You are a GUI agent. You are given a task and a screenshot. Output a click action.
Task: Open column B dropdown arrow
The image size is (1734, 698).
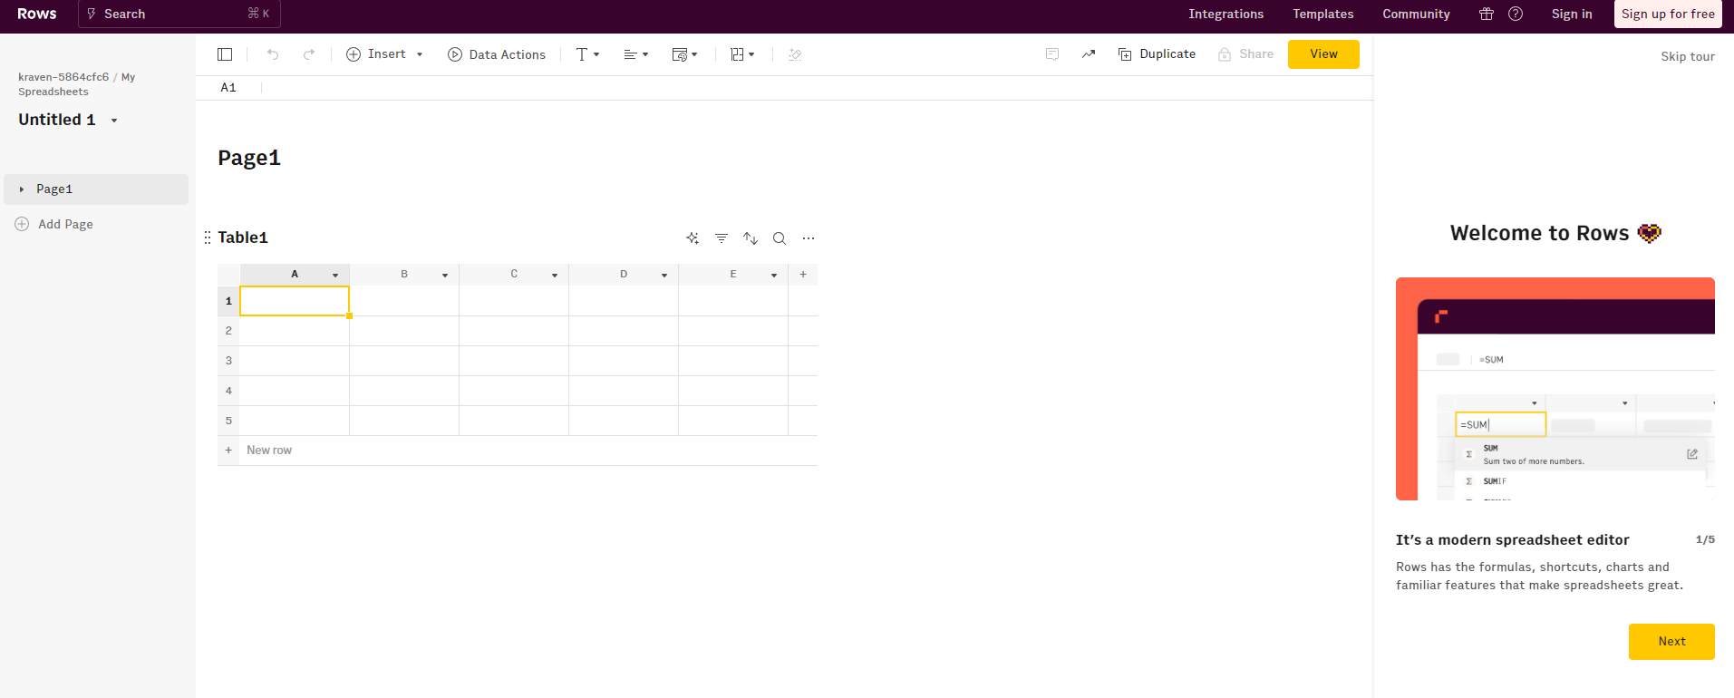445,275
